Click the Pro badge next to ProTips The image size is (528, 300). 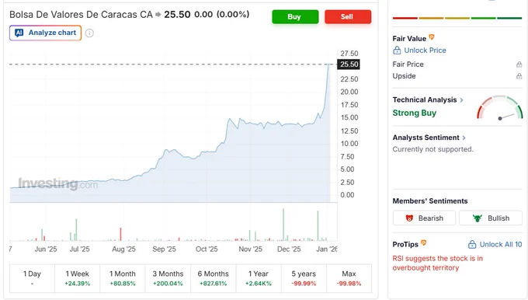coord(424,242)
